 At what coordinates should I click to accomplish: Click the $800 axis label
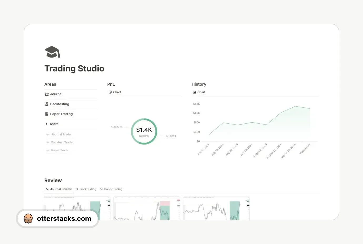196,122
